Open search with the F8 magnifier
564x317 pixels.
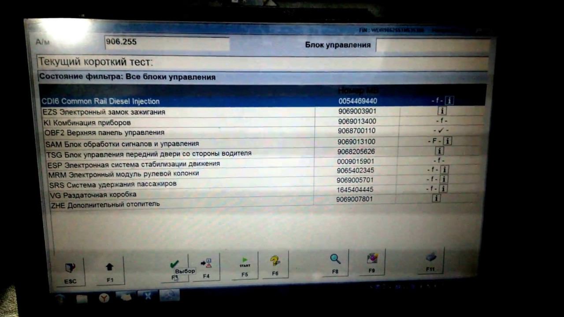(335, 263)
